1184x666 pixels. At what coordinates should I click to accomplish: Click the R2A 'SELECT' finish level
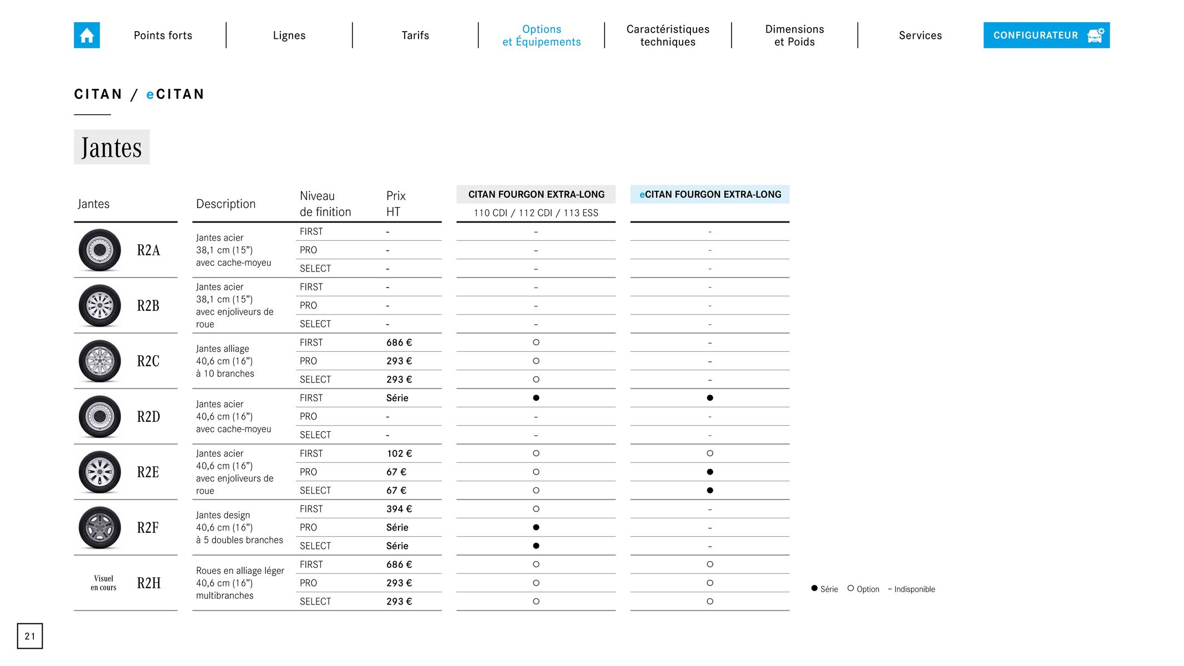point(315,269)
